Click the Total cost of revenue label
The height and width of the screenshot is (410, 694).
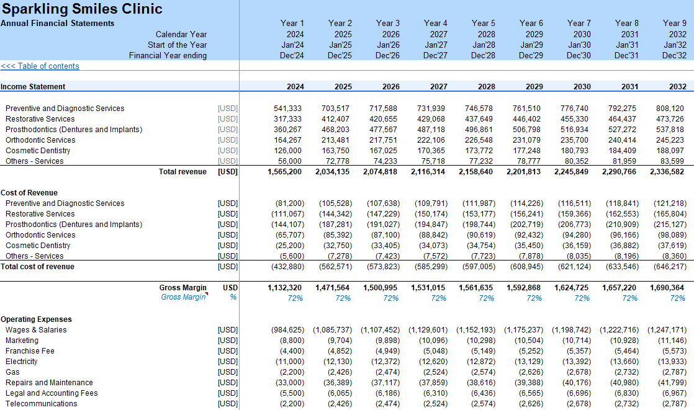pos(37,267)
